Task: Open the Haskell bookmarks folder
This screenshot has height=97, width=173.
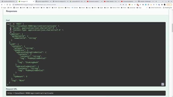Action: [x=36, y=8]
